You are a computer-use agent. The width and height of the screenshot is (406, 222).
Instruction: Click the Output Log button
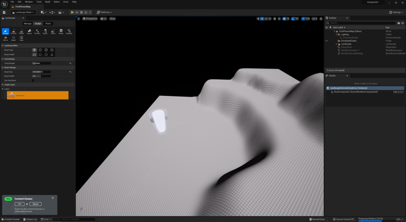(31, 219)
